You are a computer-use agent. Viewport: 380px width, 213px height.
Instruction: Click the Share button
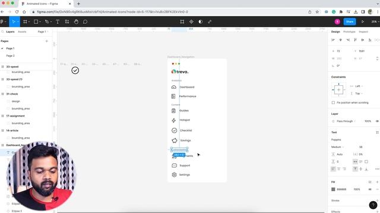[x=350, y=22]
